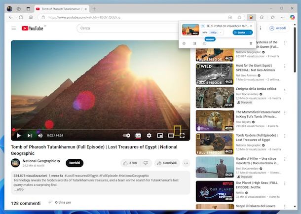Click the video downloader extension icon

[251, 17]
